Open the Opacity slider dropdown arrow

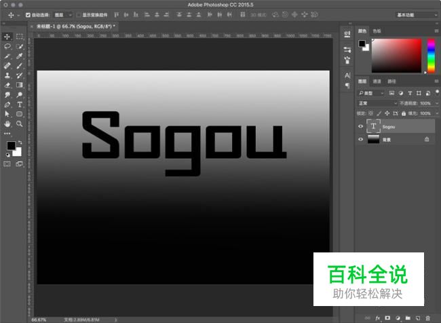[x=437, y=103]
